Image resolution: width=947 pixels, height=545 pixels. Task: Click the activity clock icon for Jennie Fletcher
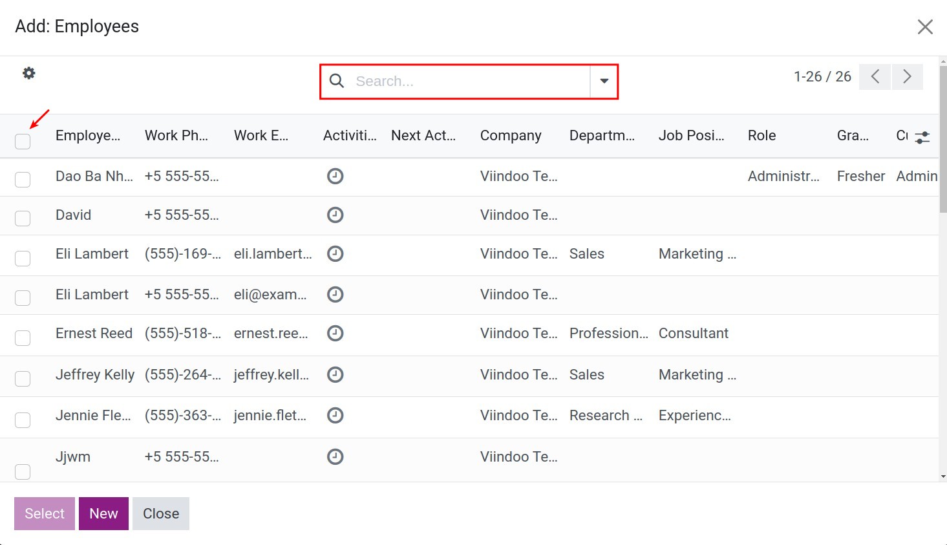(335, 416)
